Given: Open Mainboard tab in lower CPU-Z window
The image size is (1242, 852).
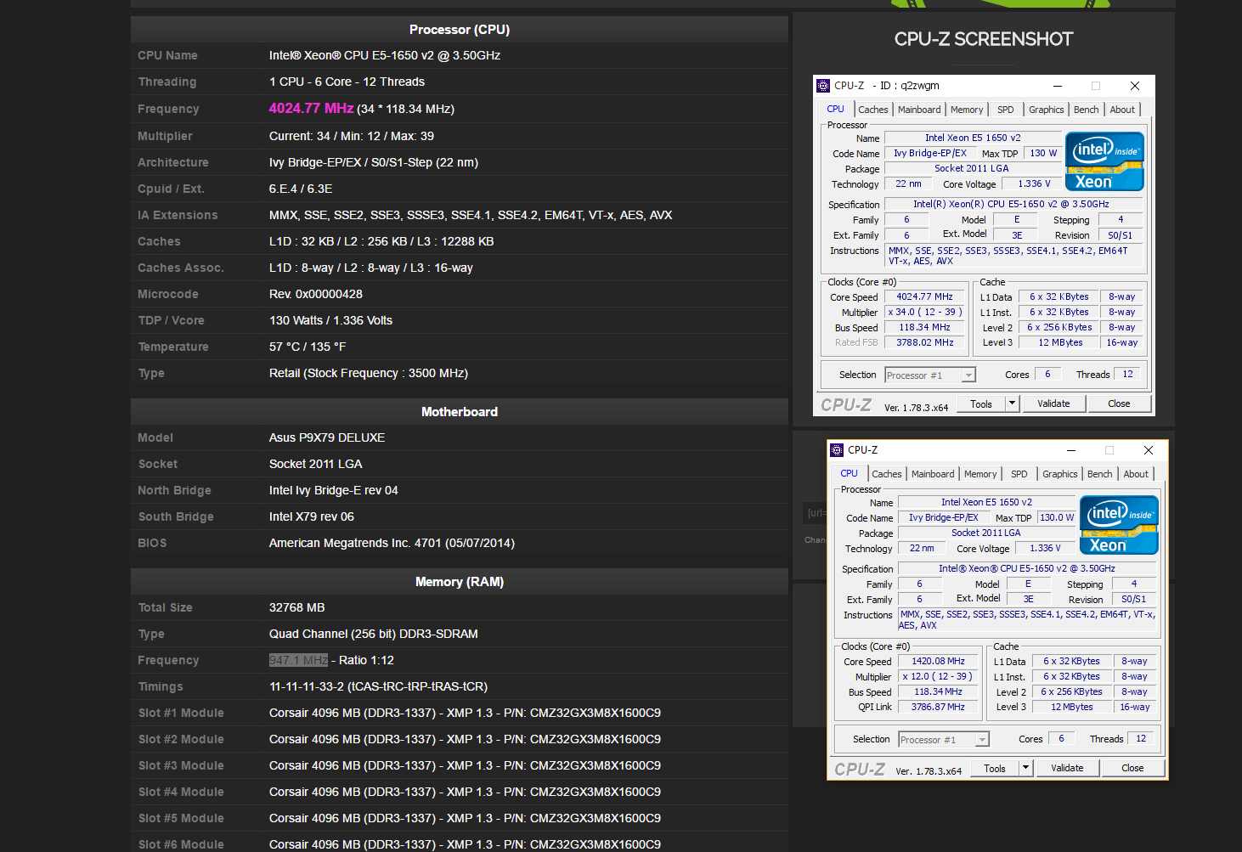Looking at the screenshot, I should tap(933, 474).
